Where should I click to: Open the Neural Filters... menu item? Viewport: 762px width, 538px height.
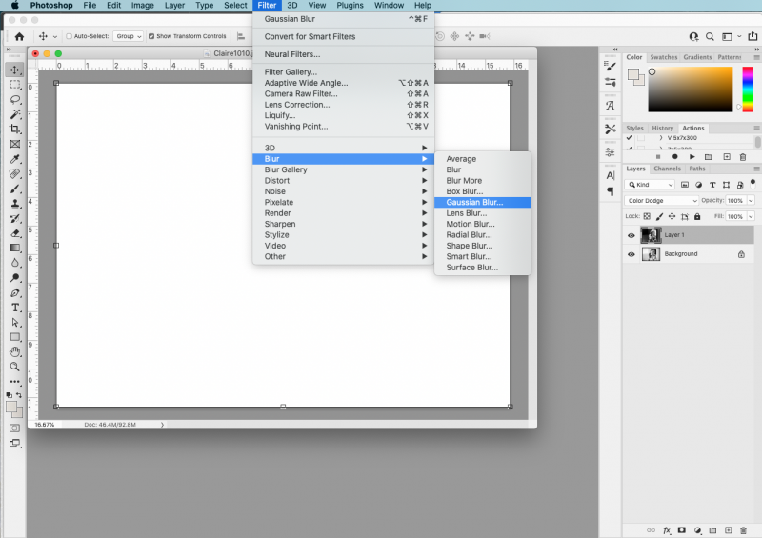pos(343,54)
